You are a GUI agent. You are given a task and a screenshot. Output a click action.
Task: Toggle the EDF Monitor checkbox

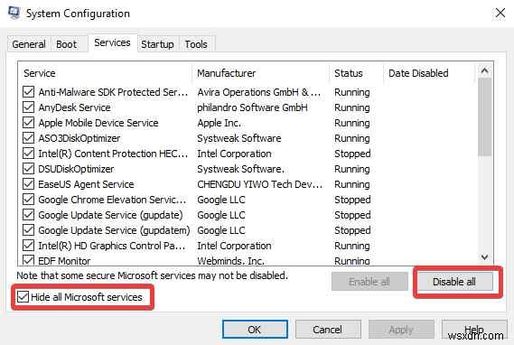click(x=29, y=260)
